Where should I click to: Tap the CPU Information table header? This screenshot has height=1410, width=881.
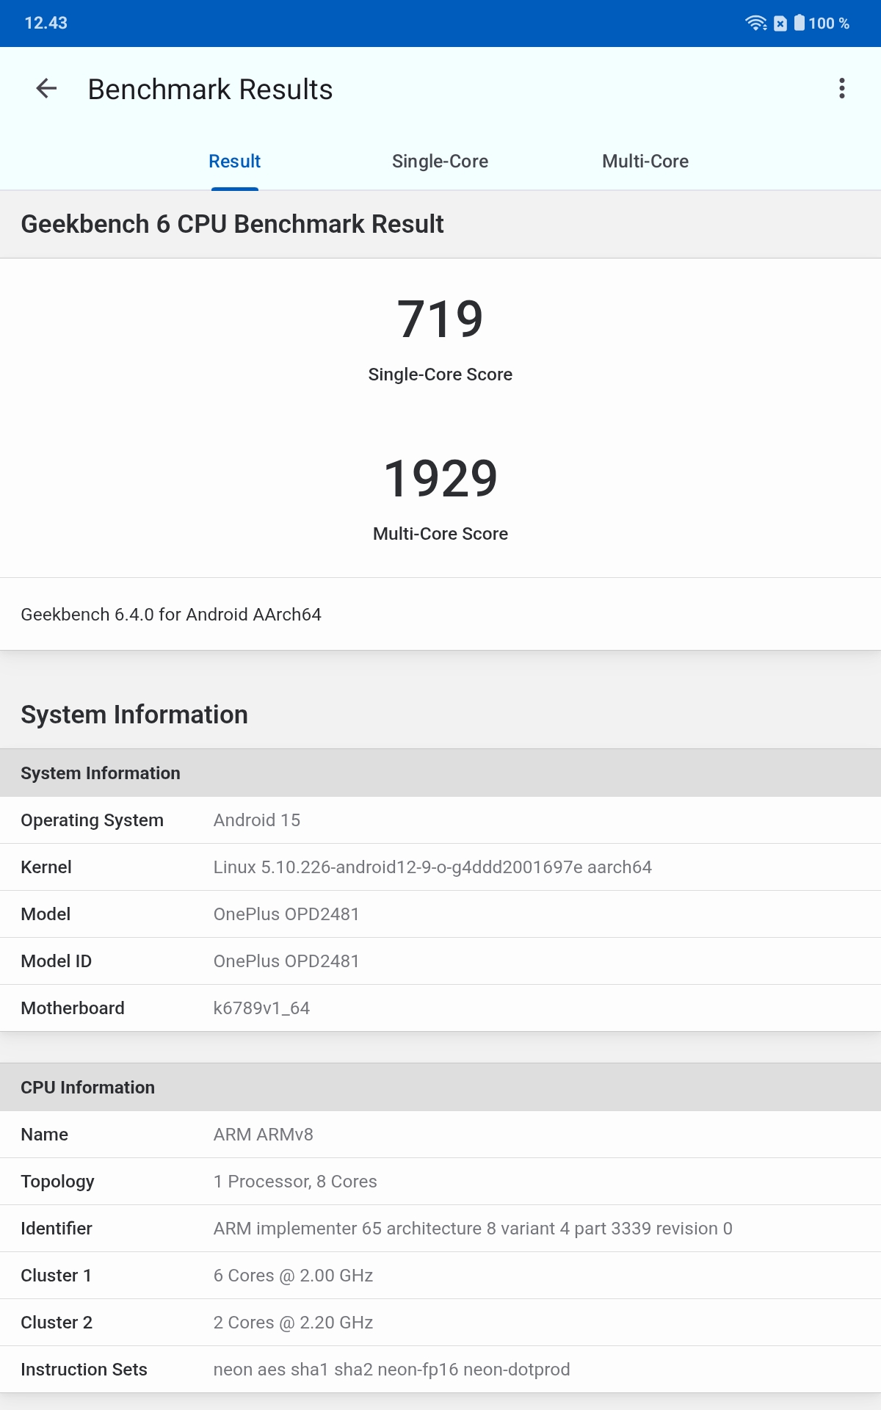[440, 1088]
